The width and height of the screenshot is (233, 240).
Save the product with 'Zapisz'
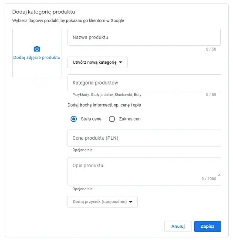pos(208,226)
